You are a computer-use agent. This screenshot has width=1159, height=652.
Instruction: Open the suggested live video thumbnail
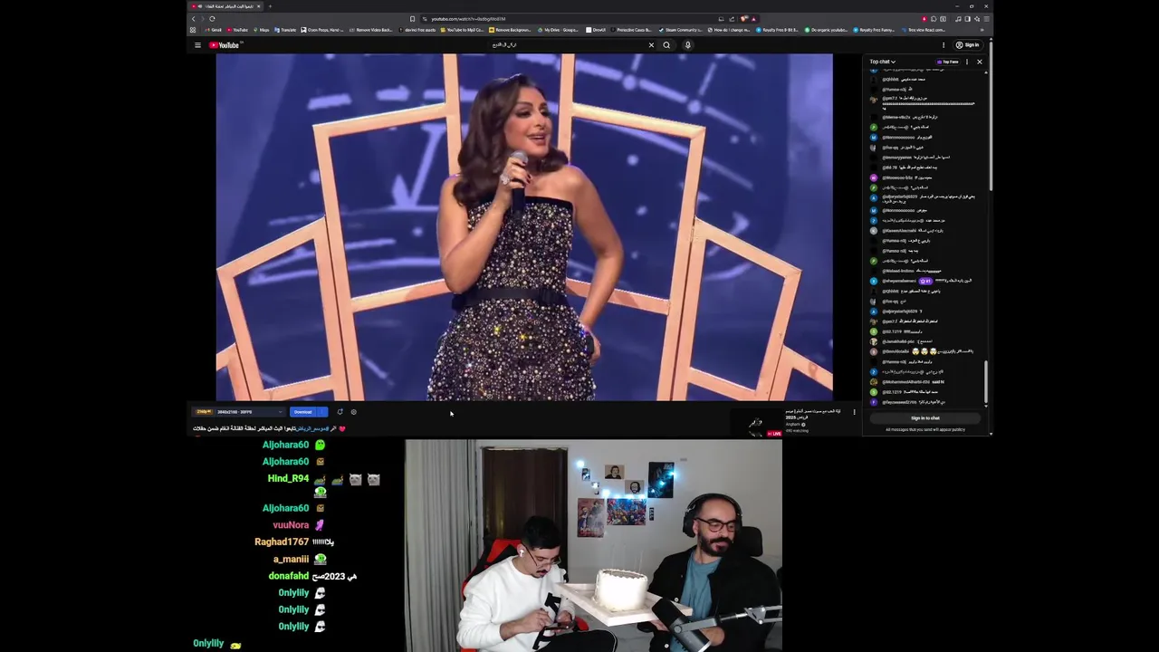755,424
